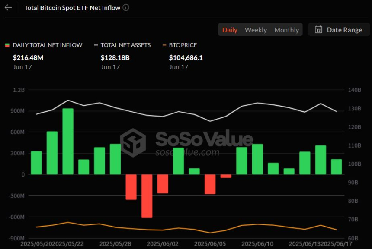Switch to the Monthly tab

point(287,30)
